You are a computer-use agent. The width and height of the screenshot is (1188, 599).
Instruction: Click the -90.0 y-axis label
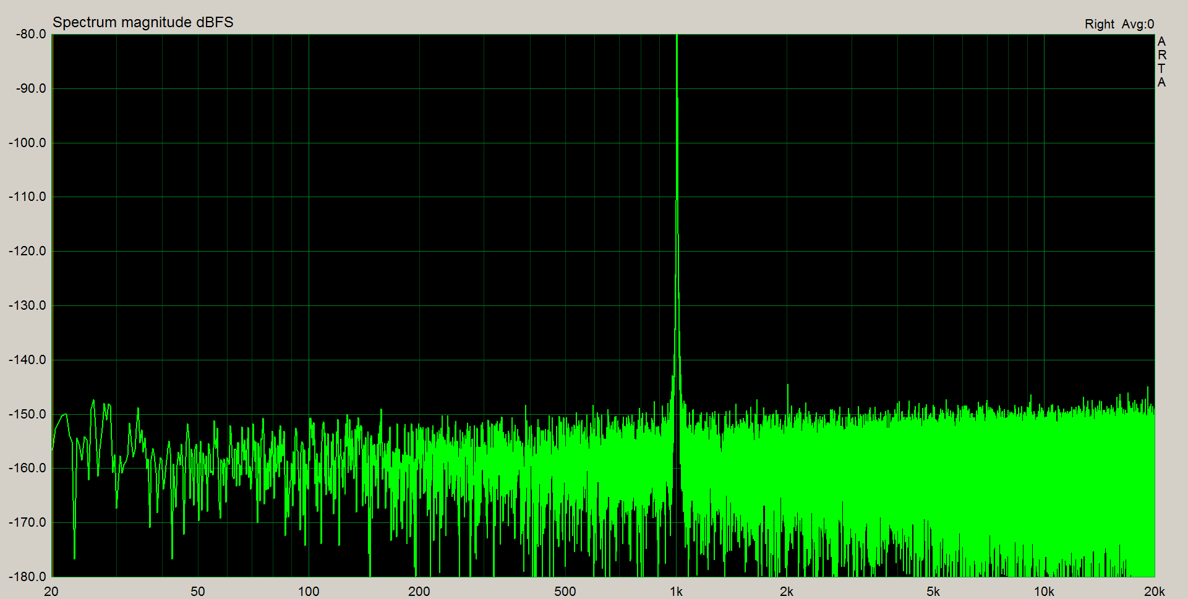pyautogui.click(x=31, y=88)
